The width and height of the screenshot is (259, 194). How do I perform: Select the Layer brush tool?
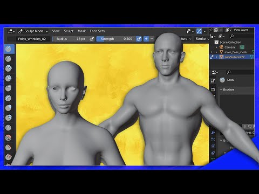pyautogui.click(x=9, y=98)
